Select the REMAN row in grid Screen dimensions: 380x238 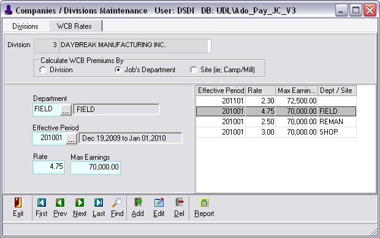[276, 122]
